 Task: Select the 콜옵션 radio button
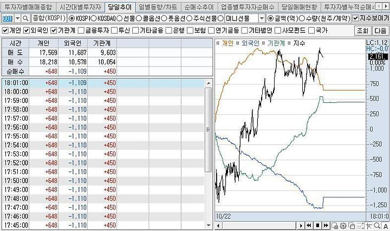139,18
